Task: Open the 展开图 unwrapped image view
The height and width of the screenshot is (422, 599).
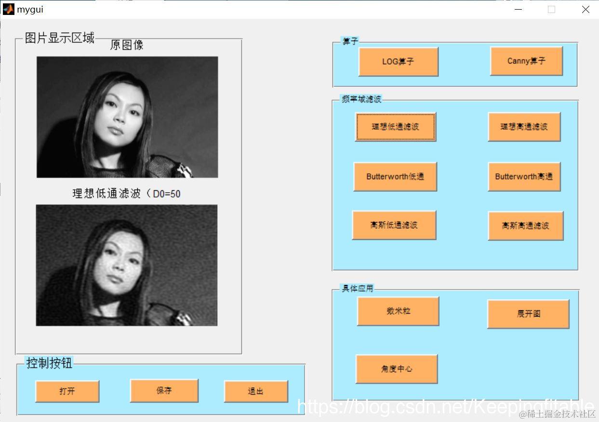Action: [528, 314]
